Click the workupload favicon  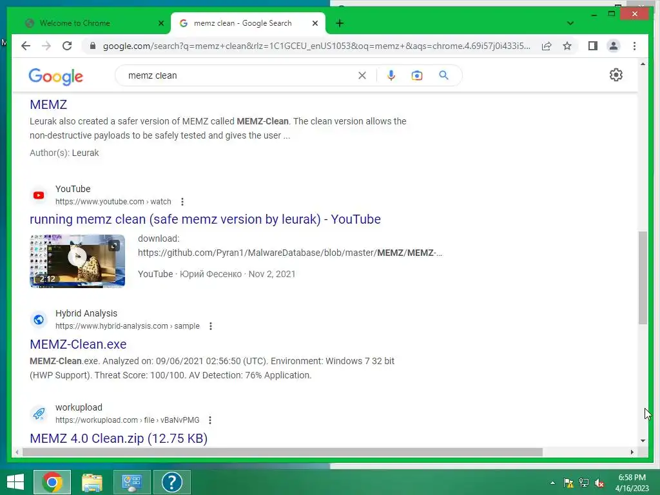click(39, 414)
